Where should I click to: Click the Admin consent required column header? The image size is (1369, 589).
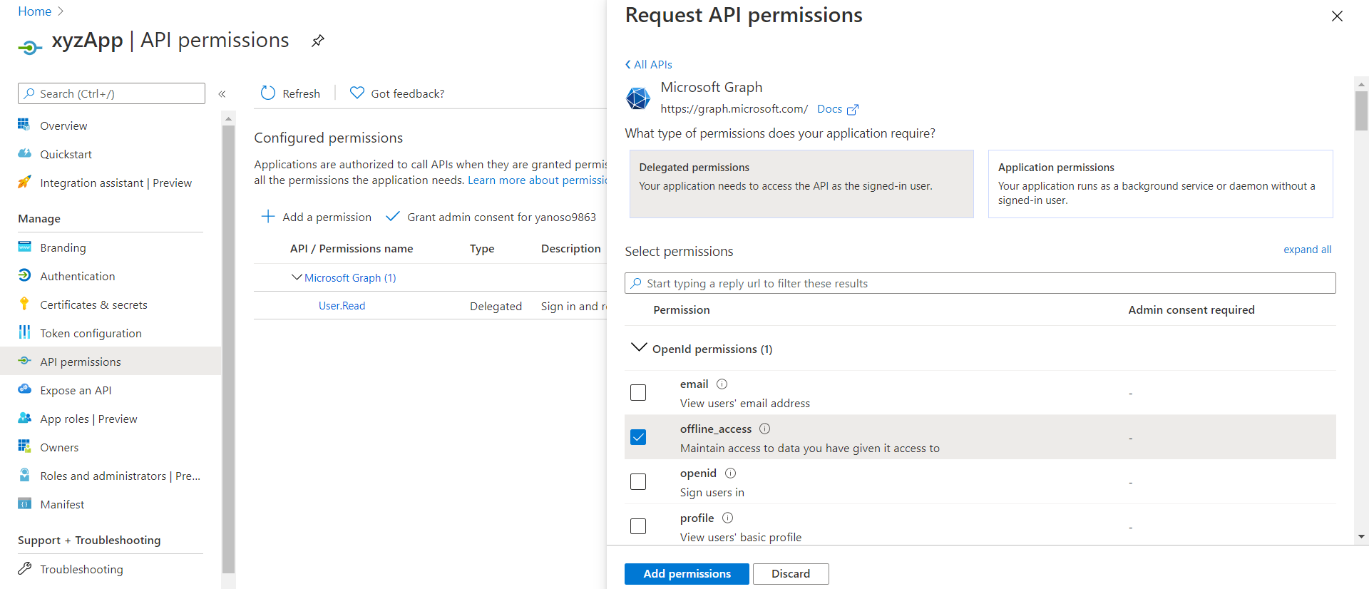coord(1191,309)
